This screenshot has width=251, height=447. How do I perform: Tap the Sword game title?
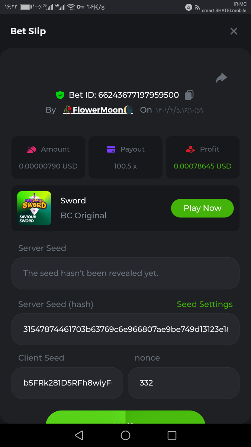point(73,201)
